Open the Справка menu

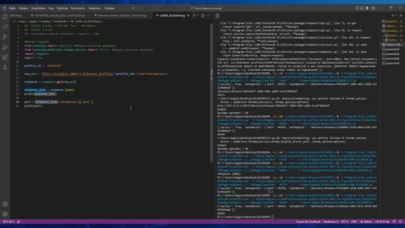pos(109,8)
